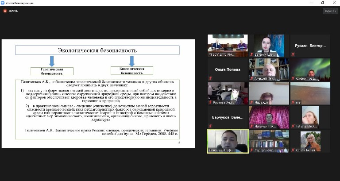Select Алексей's video tile
340x181 pixels.
click(269, 68)
